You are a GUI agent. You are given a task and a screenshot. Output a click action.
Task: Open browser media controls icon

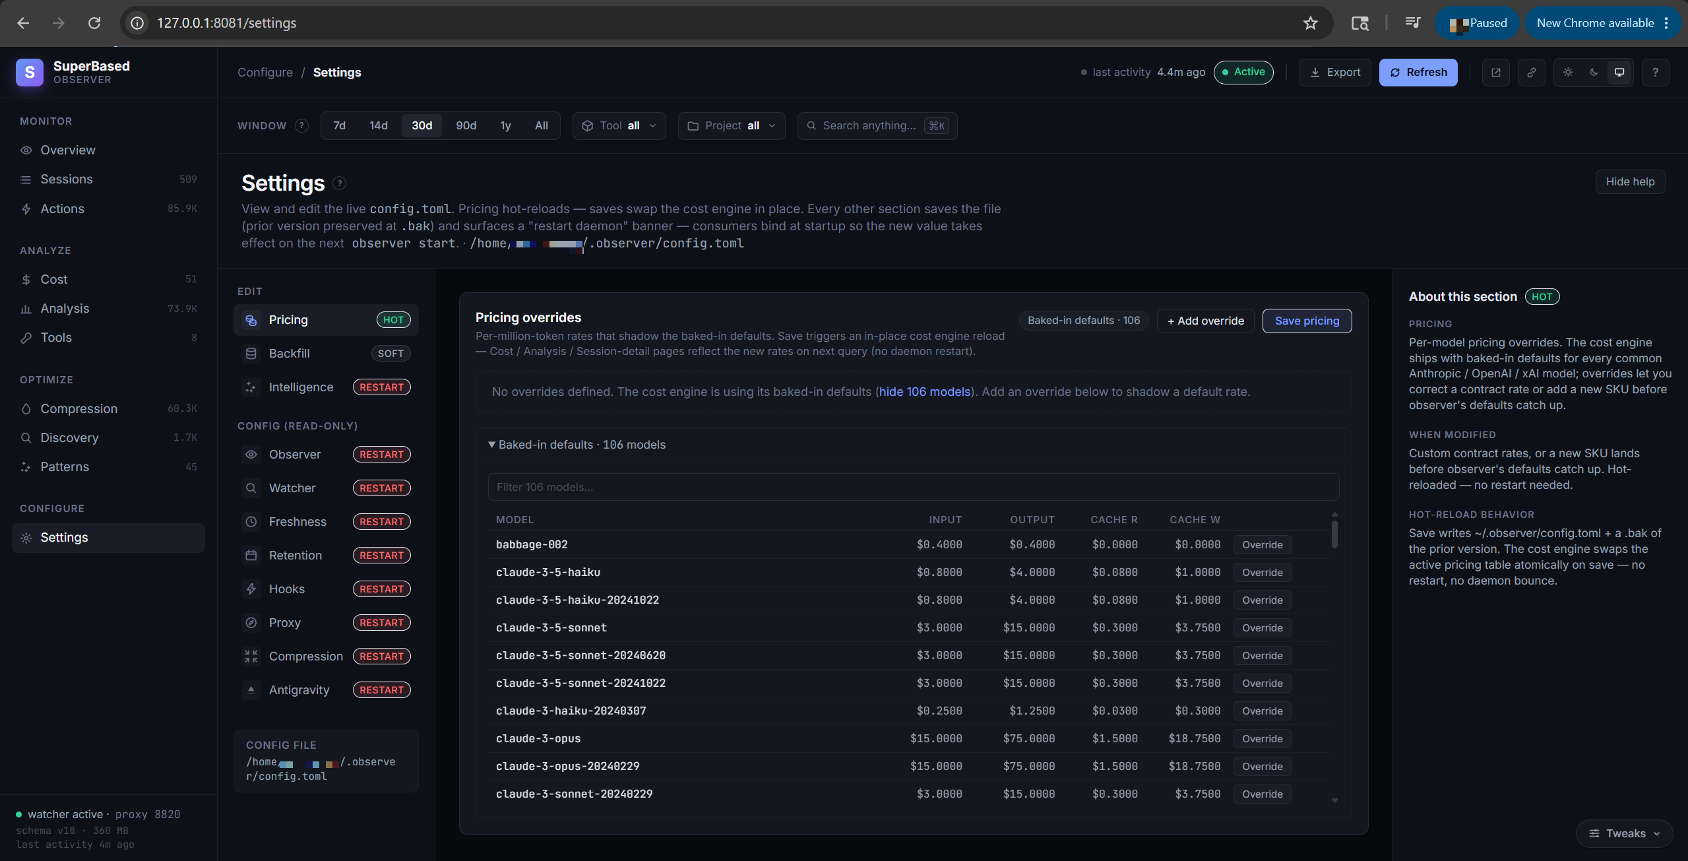[1412, 23]
